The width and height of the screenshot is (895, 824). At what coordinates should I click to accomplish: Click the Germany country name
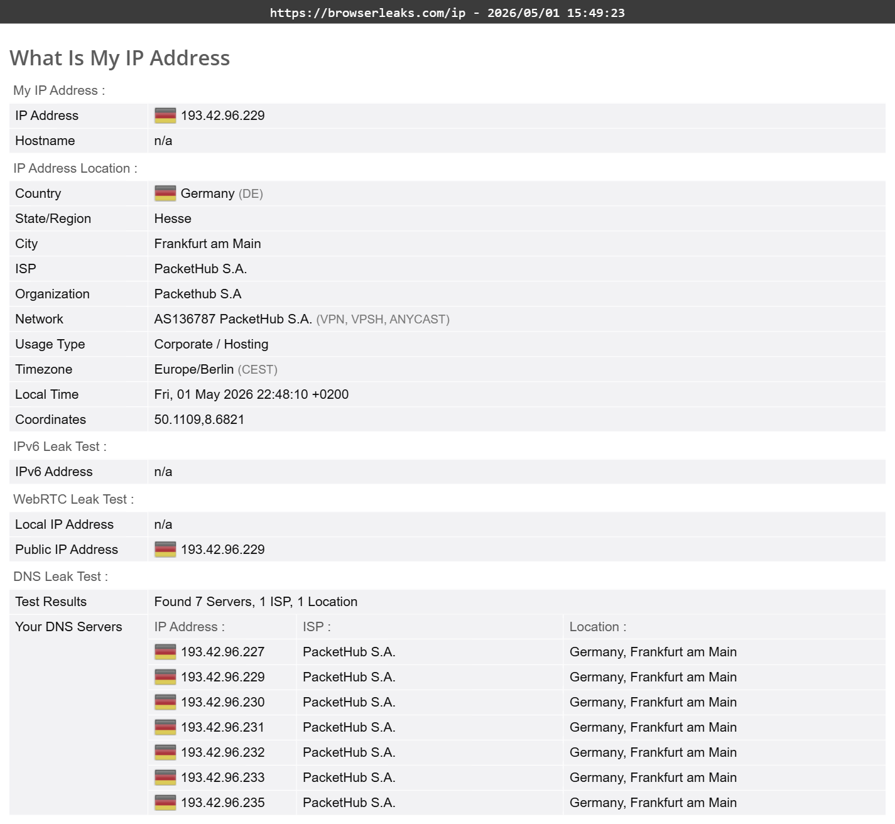click(x=207, y=193)
